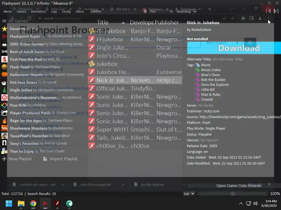Click Flash icon of FFjukebox row
Image resolution: width=281 pixels, height=210 pixels.
click(92, 39)
